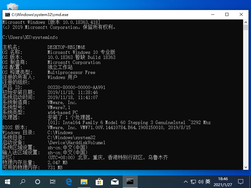This screenshot has width=251, height=188.
Task: Select the Recycle Bin desktop icon
Action: coord(13,7)
